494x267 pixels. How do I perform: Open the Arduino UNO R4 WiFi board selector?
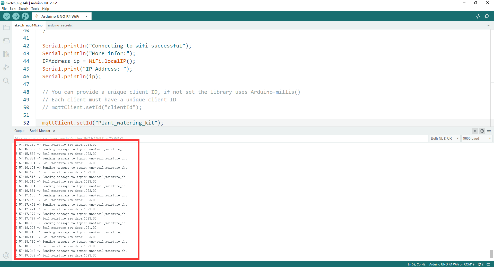point(62,16)
